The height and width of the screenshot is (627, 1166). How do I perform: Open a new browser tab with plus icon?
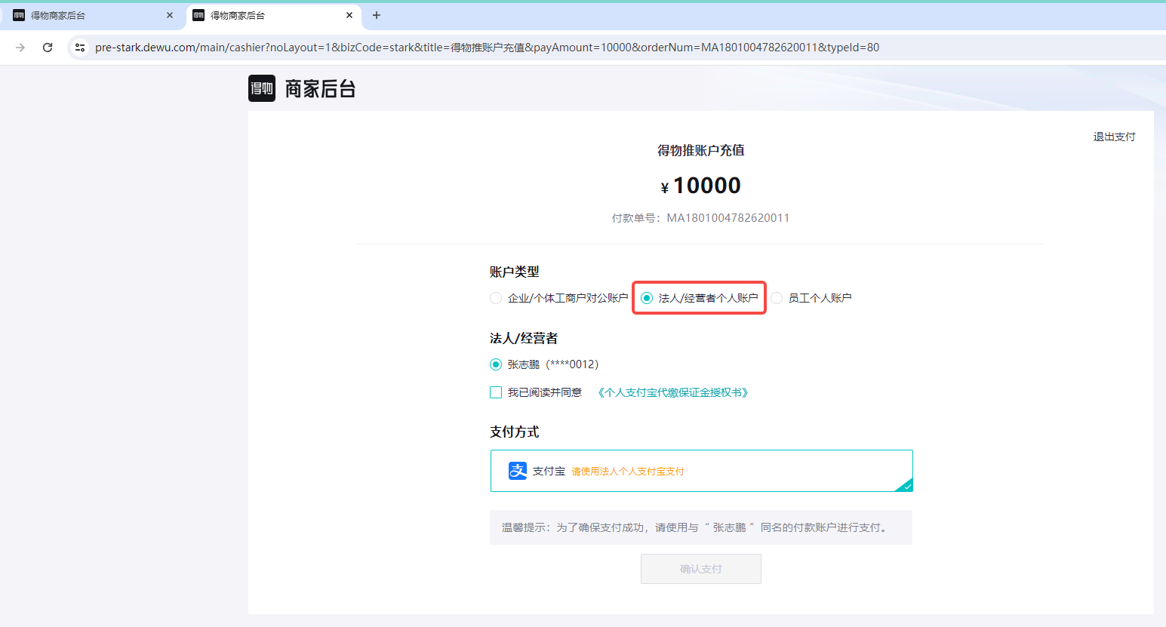click(377, 15)
